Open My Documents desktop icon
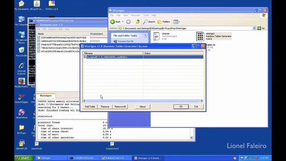The width and height of the screenshot is (286, 161). pos(21,5)
